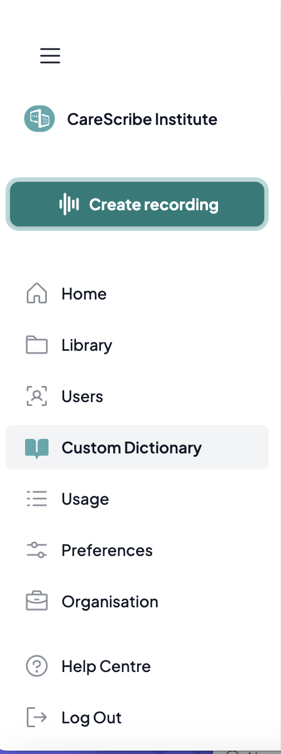Click the CareScribe Institute organisation name
The image size is (281, 754).
[x=142, y=119]
